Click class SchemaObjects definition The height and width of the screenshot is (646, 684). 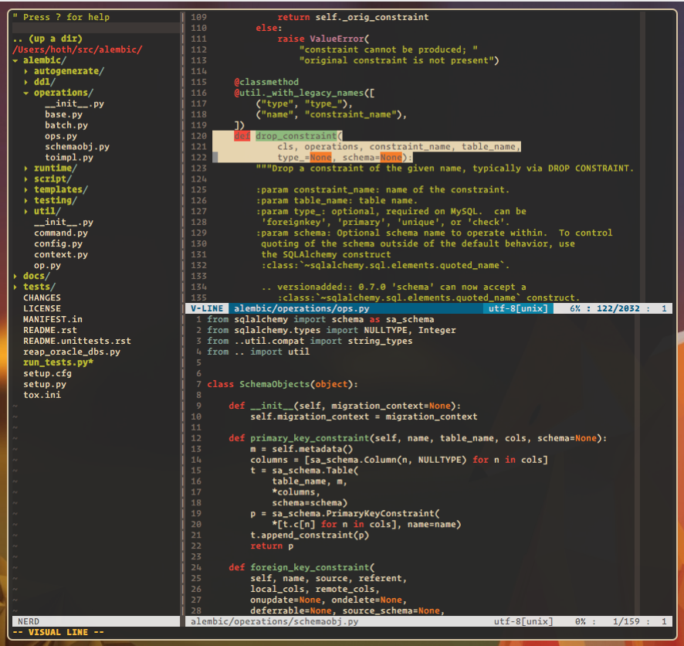(x=283, y=384)
